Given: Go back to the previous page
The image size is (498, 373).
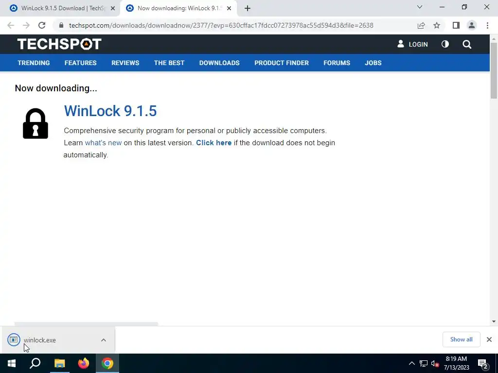Looking at the screenshot, I should click(x=11, y=25).
